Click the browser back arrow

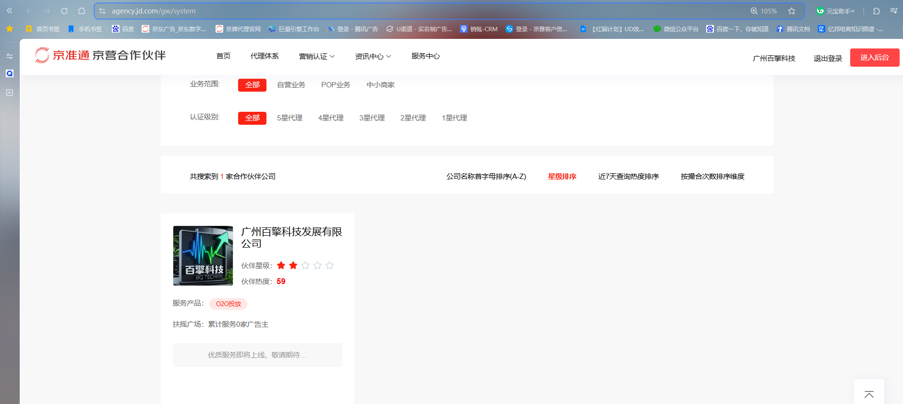pos(30,11)
